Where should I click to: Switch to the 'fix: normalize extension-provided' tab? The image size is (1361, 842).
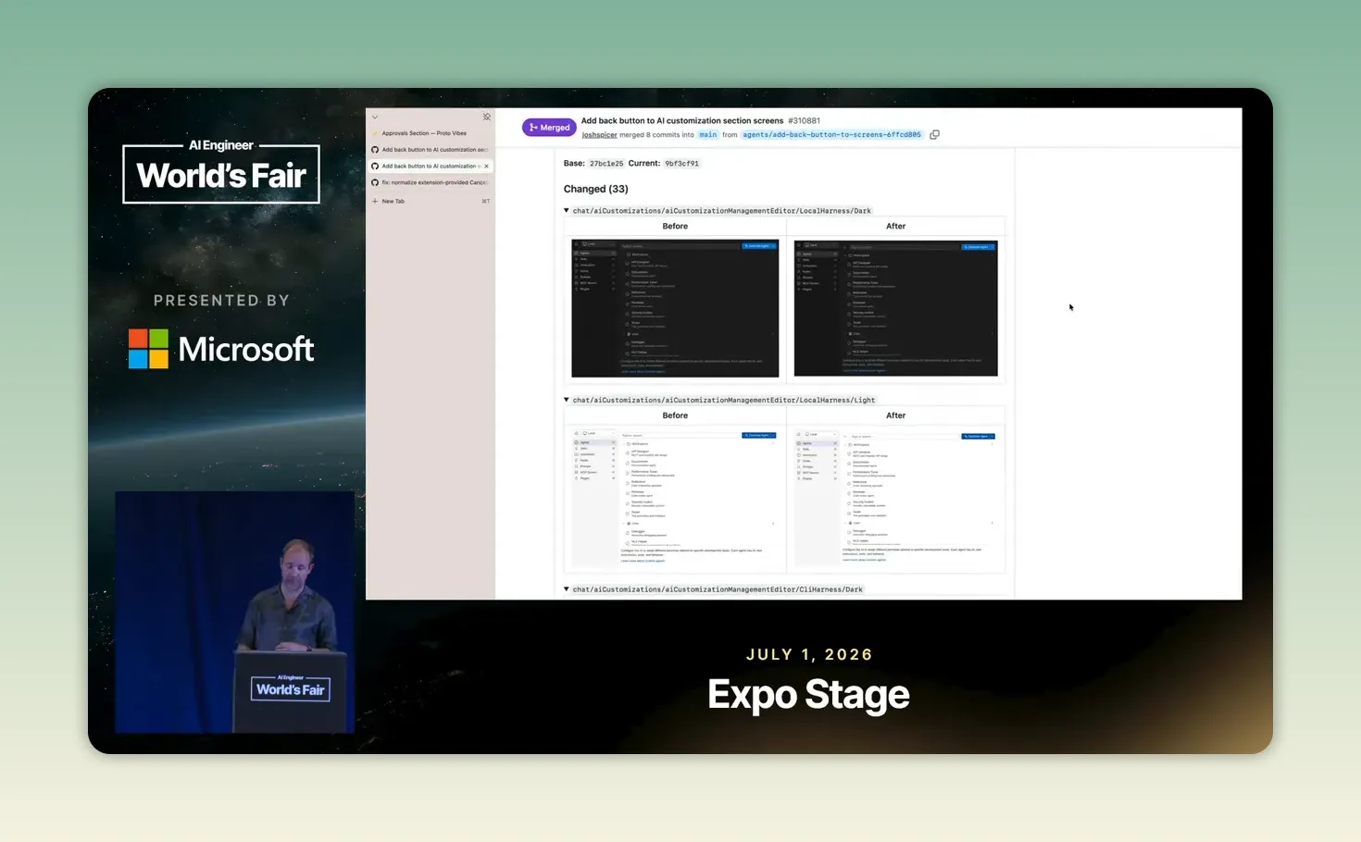(431, 182)
